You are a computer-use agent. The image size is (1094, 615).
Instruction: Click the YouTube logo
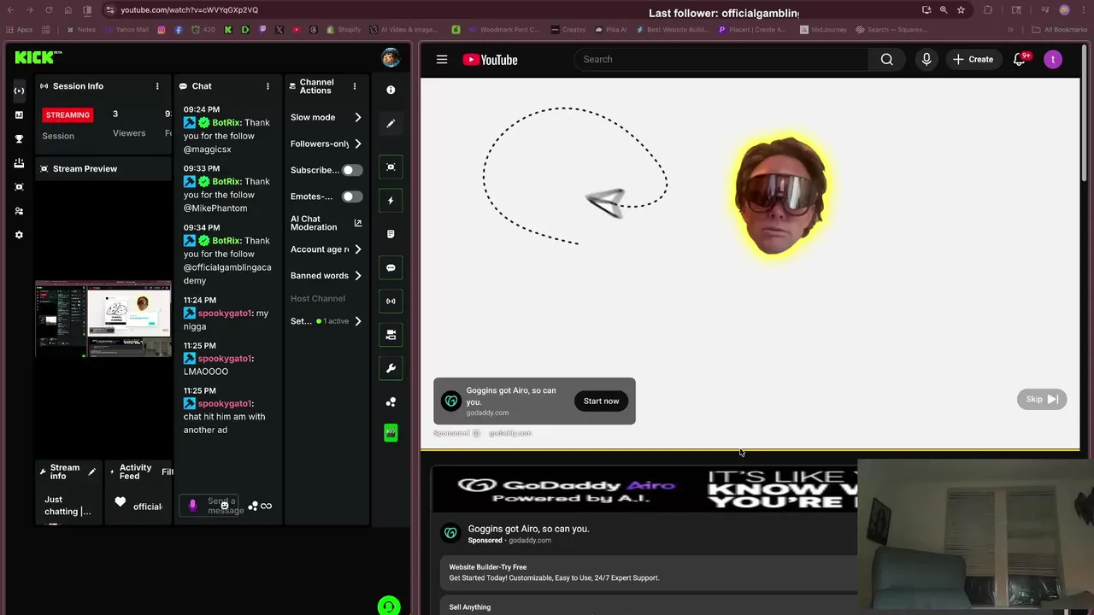pos(490,59)
